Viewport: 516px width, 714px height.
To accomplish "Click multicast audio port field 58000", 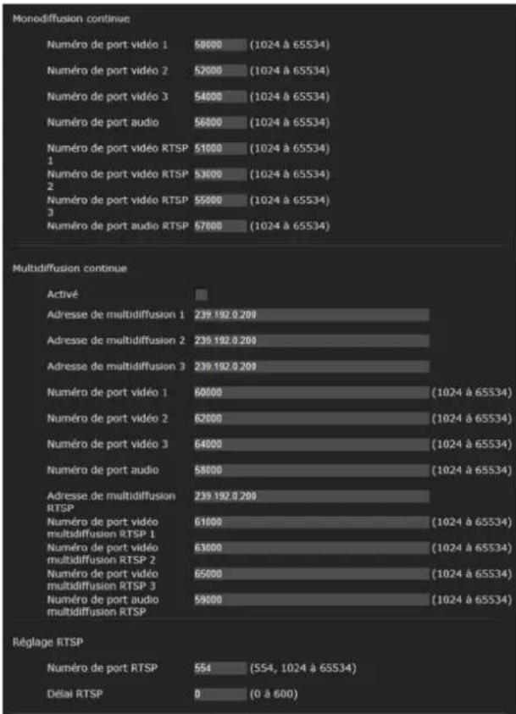I will point(312,470).
